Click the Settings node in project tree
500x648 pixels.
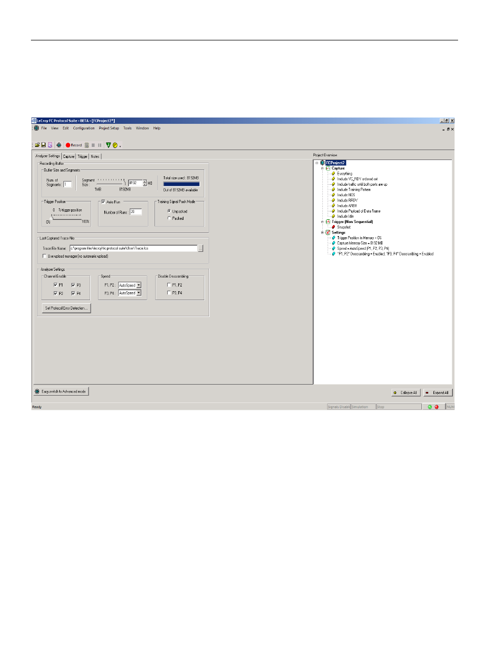pyautogui.click(x=338, y=232)
